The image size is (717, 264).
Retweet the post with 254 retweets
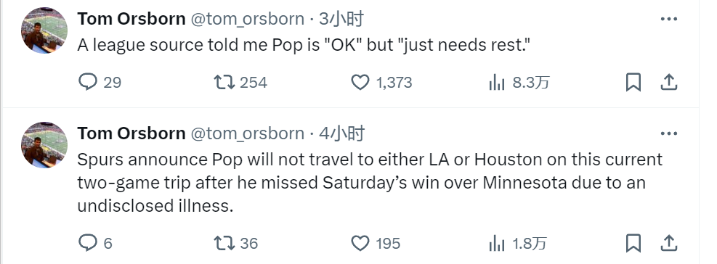(240, 83)
